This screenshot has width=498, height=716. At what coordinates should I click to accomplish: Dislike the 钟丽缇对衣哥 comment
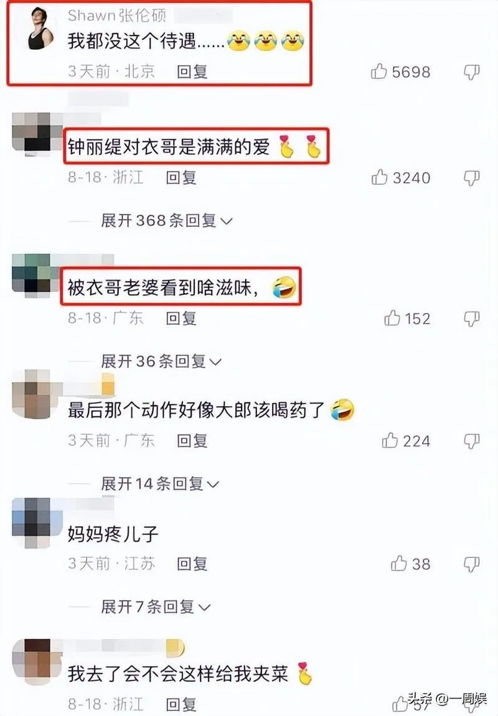(x=471, y=178)
